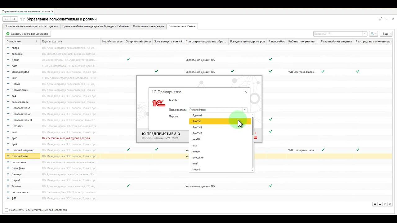Click Не состоит ни в одной группе доступа
Screen dimensions: 397x223
tap(66, 138)
